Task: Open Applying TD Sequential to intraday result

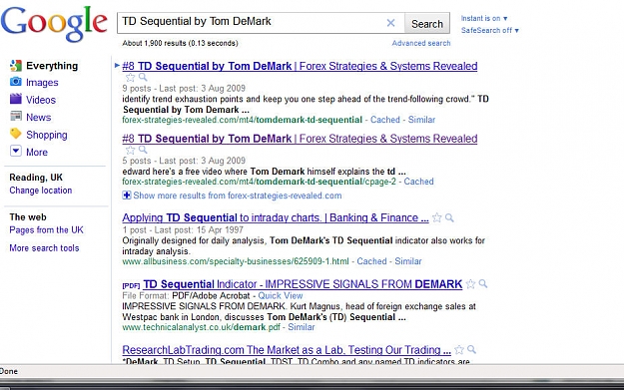Action: 276,217
